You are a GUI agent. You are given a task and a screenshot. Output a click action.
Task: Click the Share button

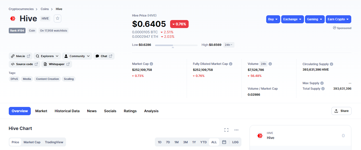point(341,111)
